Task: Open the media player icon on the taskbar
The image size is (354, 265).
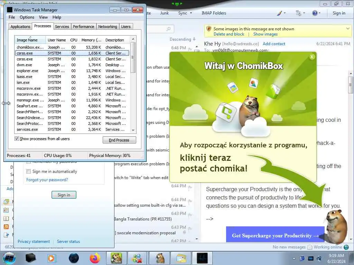Action: (51, 258)
